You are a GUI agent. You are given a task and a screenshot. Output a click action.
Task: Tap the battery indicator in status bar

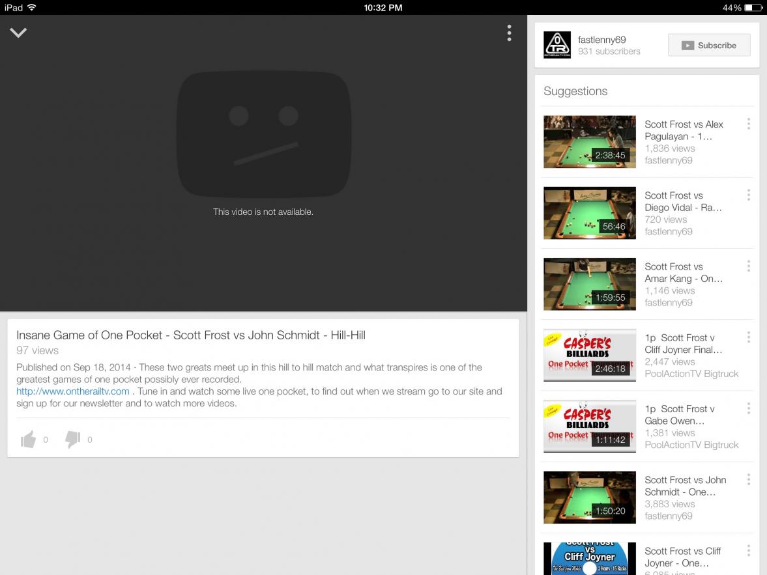(753, 8)
